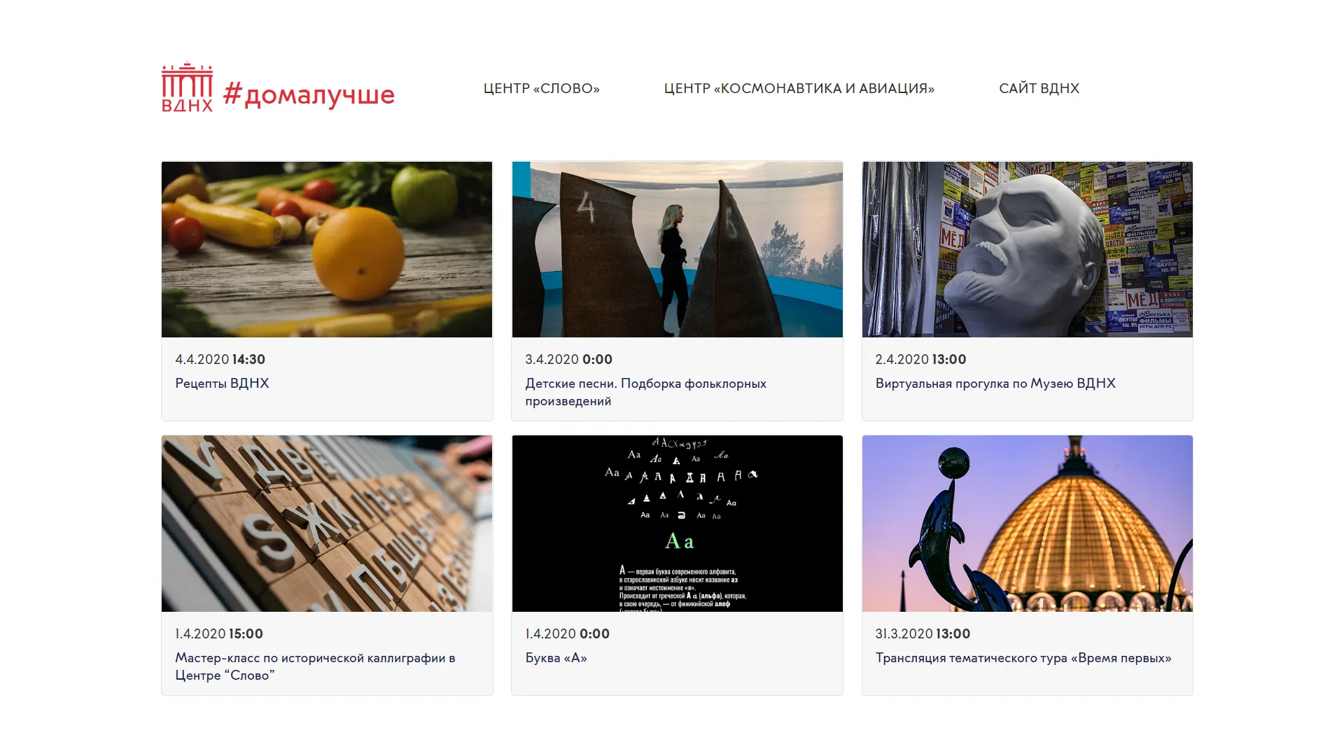Open the ЦЕНТР «СЛОВО» menu item

coord(541,88)
